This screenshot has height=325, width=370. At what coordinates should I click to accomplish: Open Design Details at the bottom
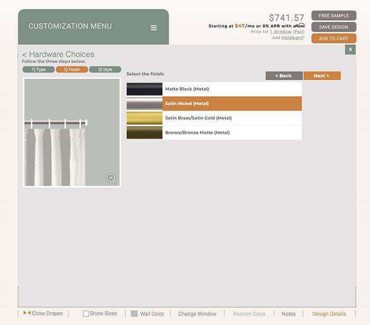[x=329, y=314]
